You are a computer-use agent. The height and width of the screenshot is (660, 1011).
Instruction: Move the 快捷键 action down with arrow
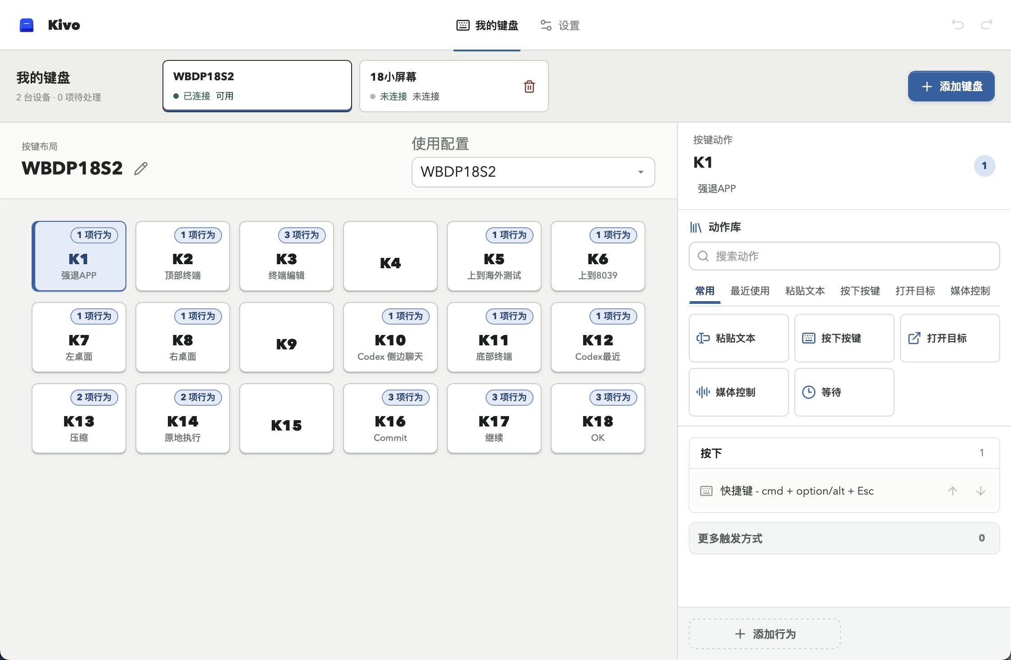980,490
